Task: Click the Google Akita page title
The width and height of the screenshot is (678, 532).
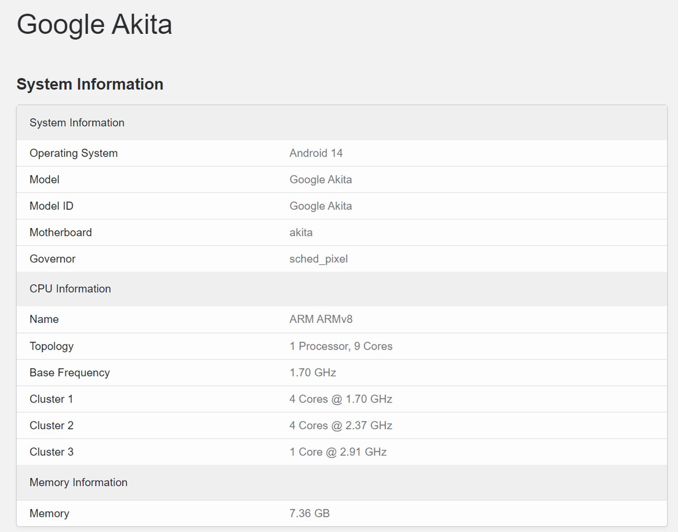Action: (94, 24)
